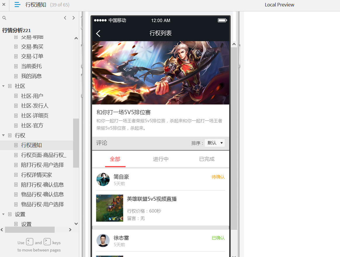
Task: Click the sitemap horizontal scrollbar left arrow
Action: point(2,230)
